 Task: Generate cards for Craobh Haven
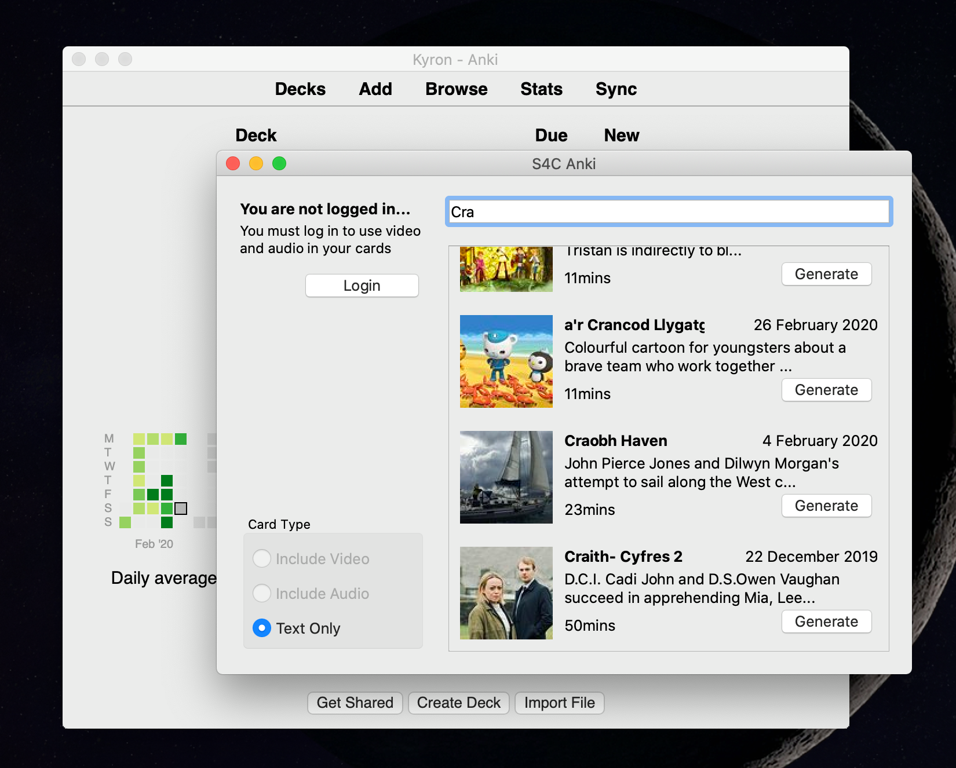click(826, 506)
